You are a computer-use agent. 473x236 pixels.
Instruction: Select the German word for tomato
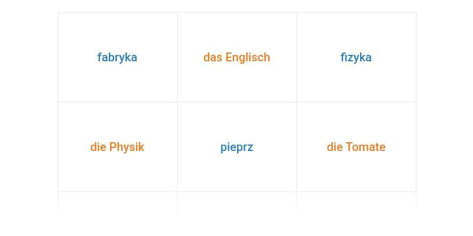(x=357, y=147)
